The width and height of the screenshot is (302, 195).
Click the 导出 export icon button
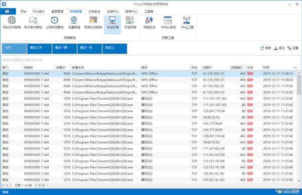[x=279, y=48]
